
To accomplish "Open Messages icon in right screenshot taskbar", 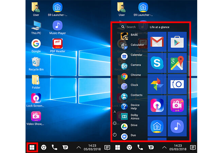I will click(x=151, y=147).
